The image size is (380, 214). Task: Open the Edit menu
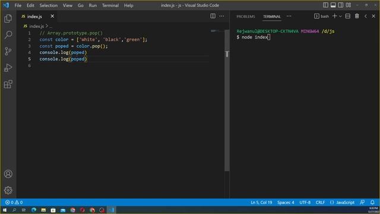pos(30,5)
